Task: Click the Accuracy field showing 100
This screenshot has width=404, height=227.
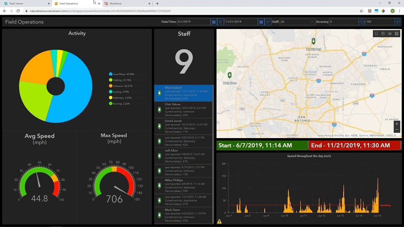Action: [380, 22]
